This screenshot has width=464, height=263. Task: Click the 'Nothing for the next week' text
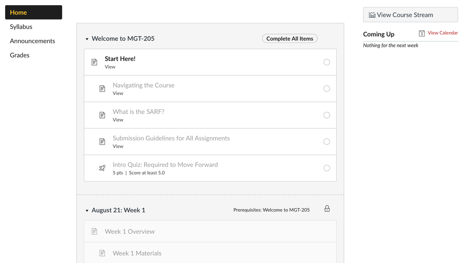pos(391,45)
